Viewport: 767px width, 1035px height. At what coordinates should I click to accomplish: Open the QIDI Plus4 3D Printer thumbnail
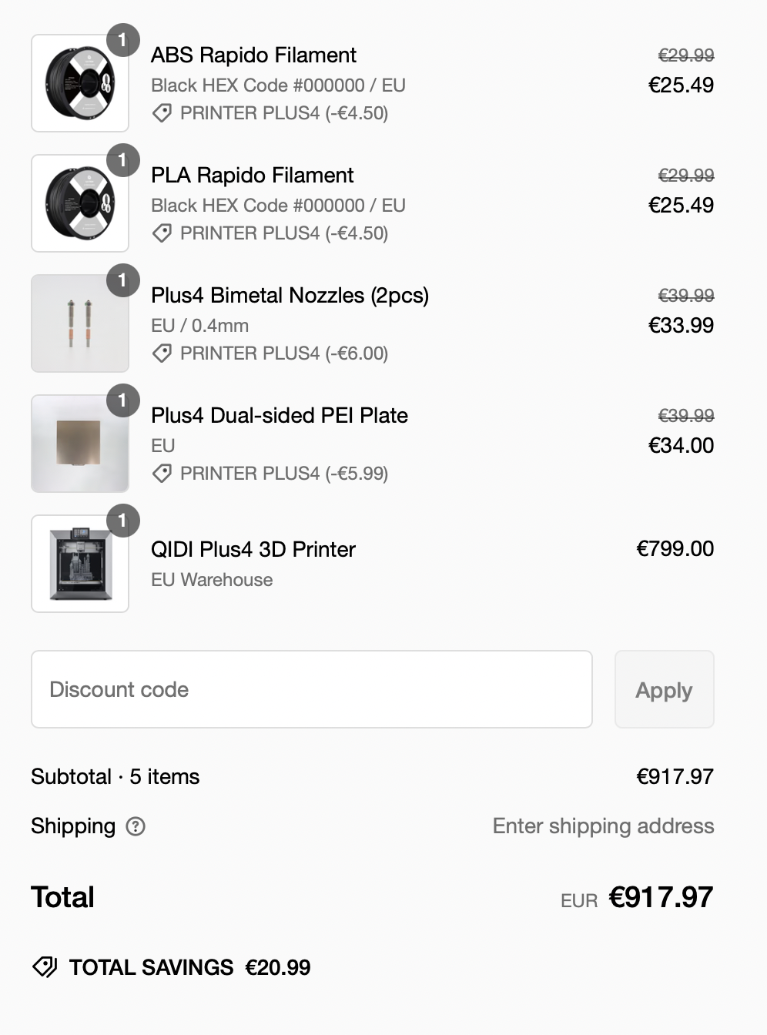point(79,564)
